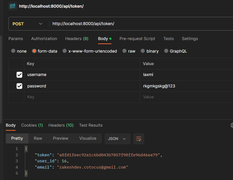Open the Cookies (1) tab
The height and width of the screenshot is (180, 233).
pos(32,125)
